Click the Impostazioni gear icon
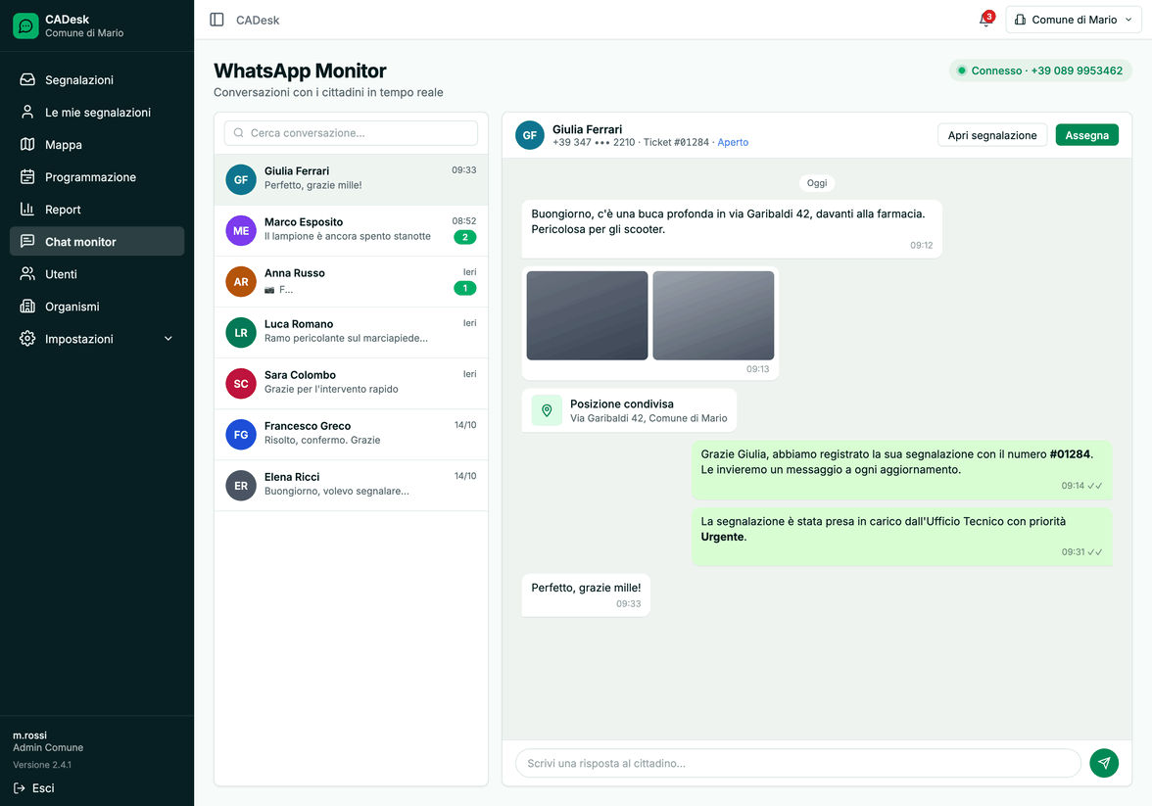 pyautogui.click(x=27, y=338)
